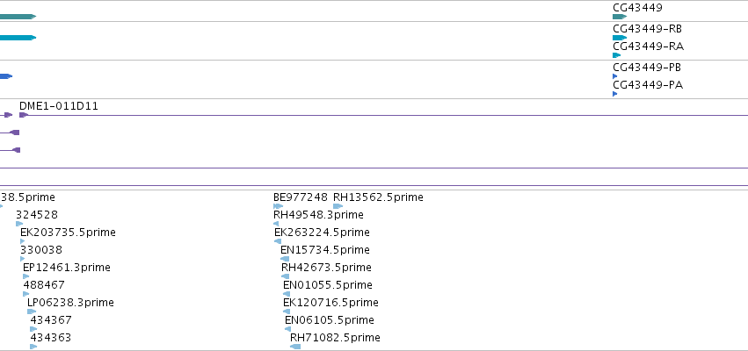Click the RH71082.5prime feature arrow
This screenshot has height=351, width=748.
(295, 347)
